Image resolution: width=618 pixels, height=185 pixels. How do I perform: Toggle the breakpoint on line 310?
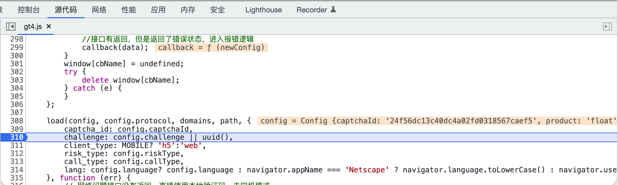tap(14, 137)
